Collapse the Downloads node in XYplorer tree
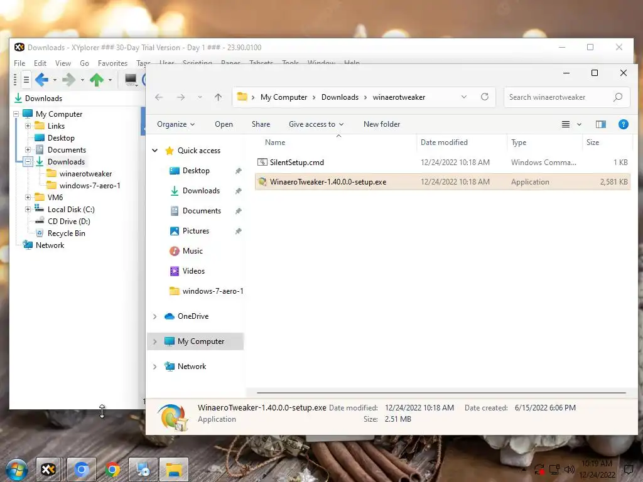643x482 pixels. coord(28,161)
